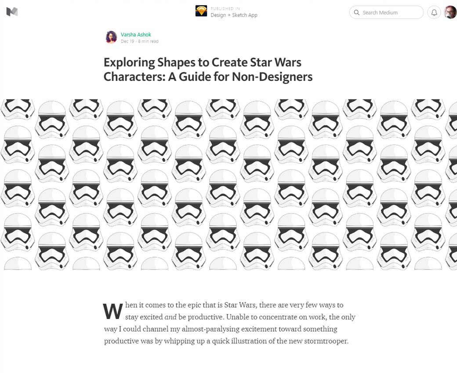Viewport: 457px width, 374px height.
Task: Click the Medium logo icon
Action: (x=12, y=12)
